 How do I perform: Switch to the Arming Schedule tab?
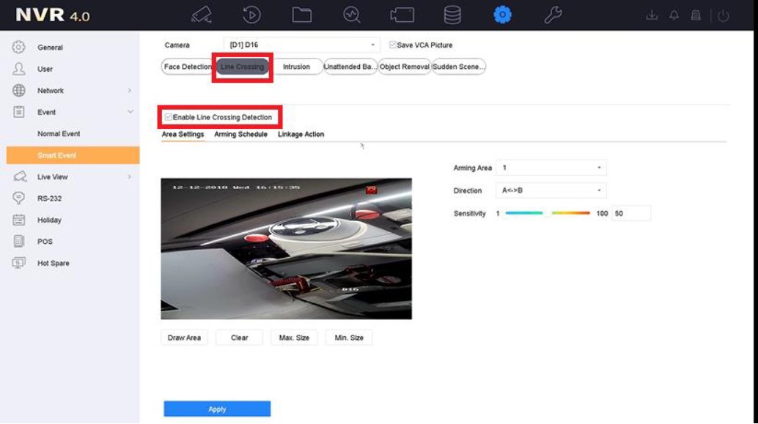pyautogui.click(x=240, y=135)
